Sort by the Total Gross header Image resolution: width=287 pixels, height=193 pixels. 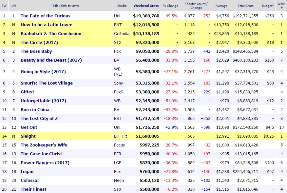click(x=245, y=6)
